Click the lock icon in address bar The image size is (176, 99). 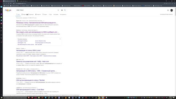(14, 4)
